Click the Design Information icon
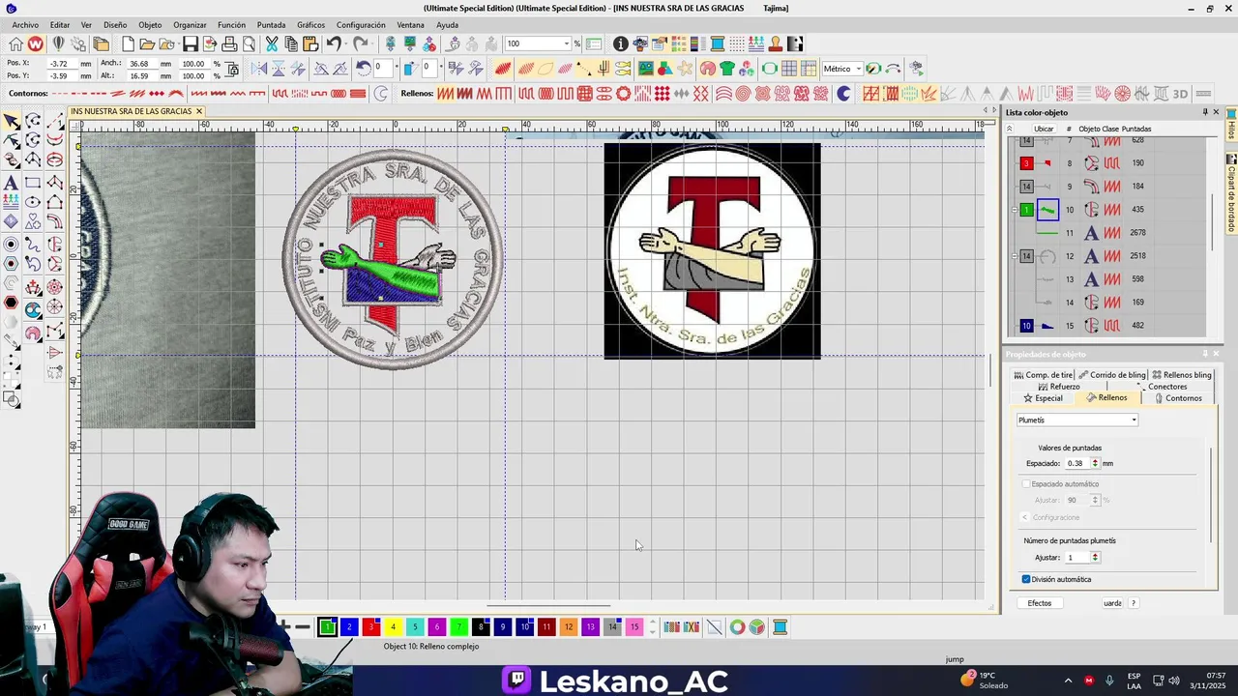Screen dimensions: 1238x696 pos(621,43)
